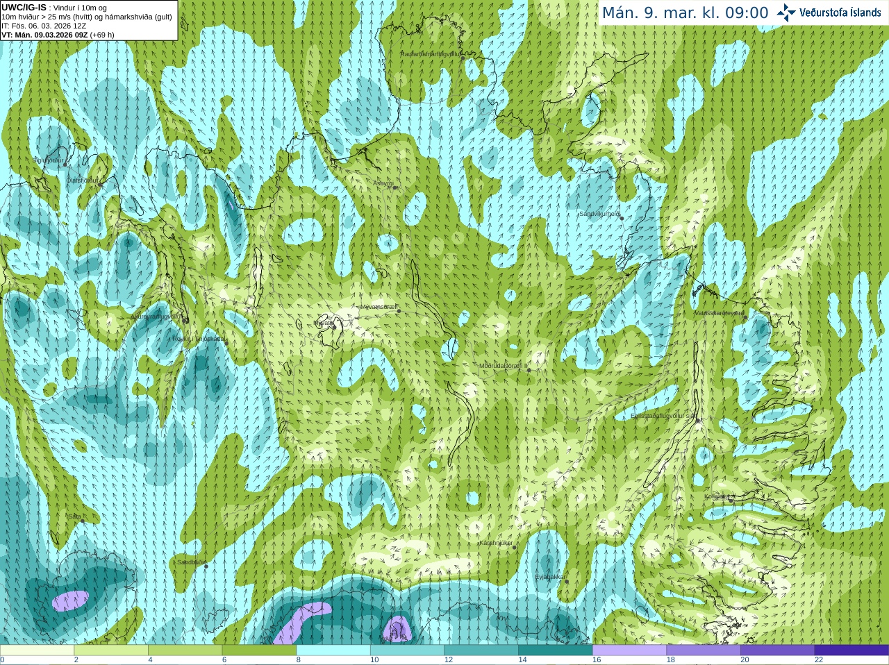Click the Siglufjörður station label
The height and width of the screenshot is (665, 889).
pos(48,160)
